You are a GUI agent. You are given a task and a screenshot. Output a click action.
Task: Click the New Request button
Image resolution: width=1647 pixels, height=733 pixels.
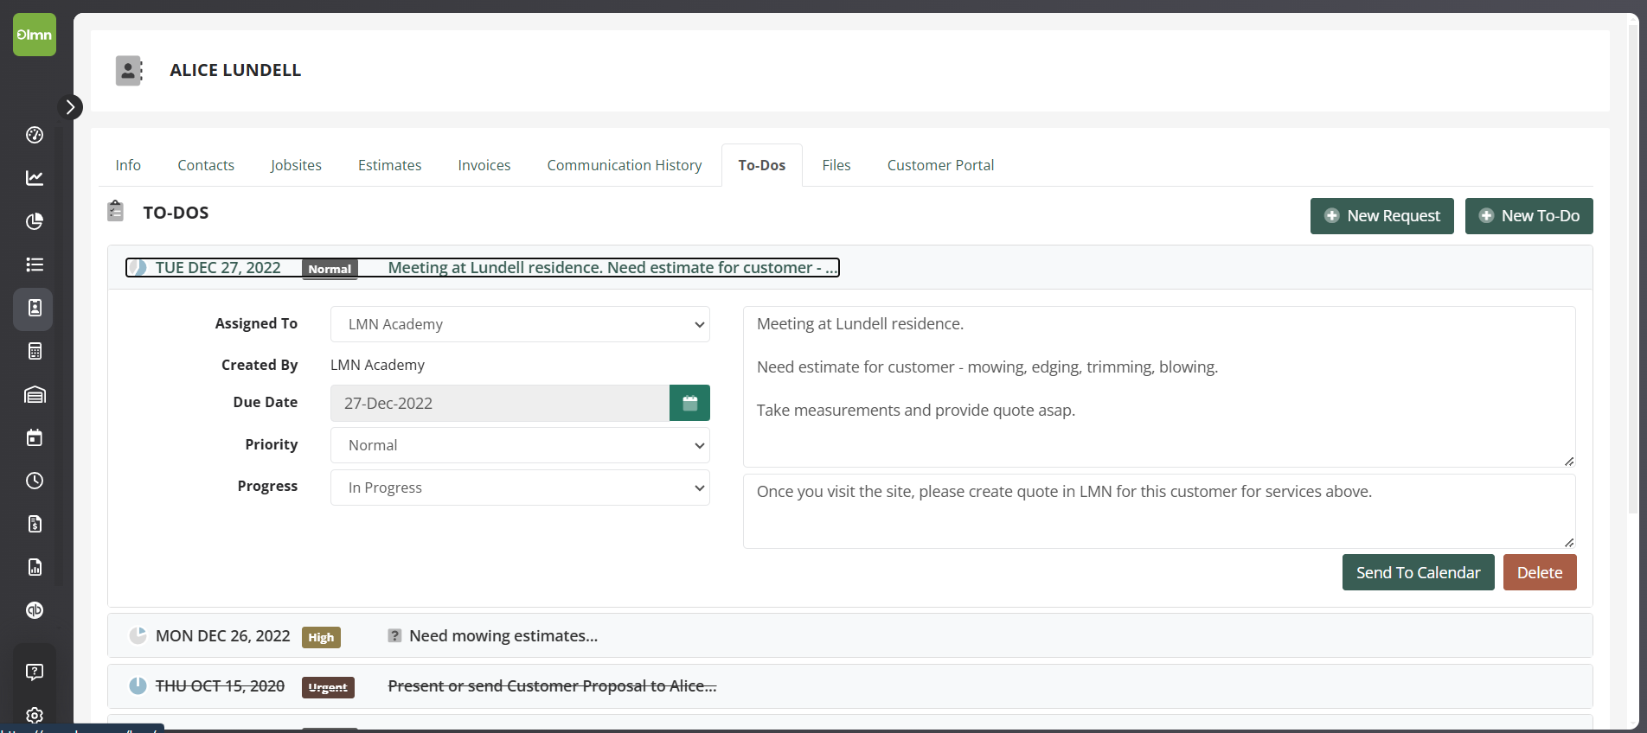pos(1381,216)
